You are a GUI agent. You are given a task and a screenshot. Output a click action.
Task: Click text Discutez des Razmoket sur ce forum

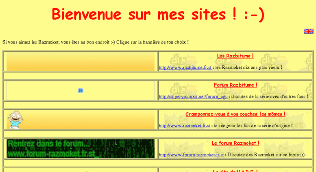266,155
